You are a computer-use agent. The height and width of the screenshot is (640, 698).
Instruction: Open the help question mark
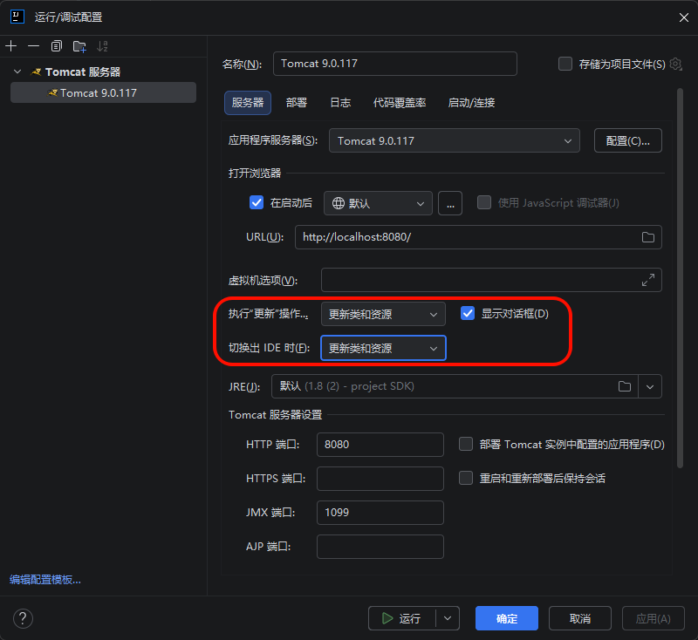click(x=23, y=618)
